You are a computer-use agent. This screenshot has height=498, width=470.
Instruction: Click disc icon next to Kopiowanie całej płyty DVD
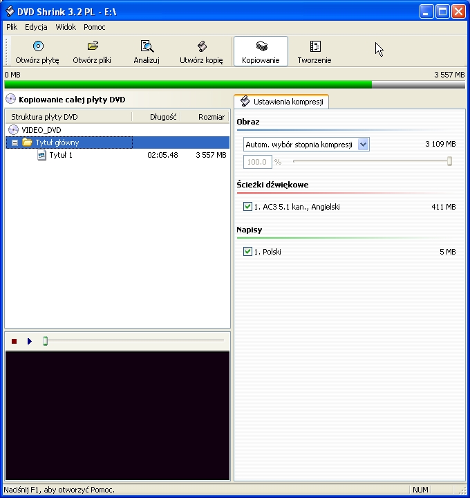tap(11, 100)
